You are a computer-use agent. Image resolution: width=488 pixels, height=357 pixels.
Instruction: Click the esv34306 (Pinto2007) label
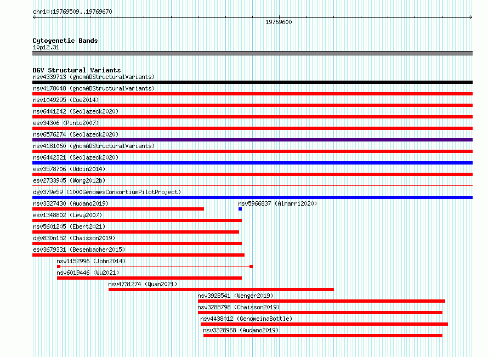66,123
